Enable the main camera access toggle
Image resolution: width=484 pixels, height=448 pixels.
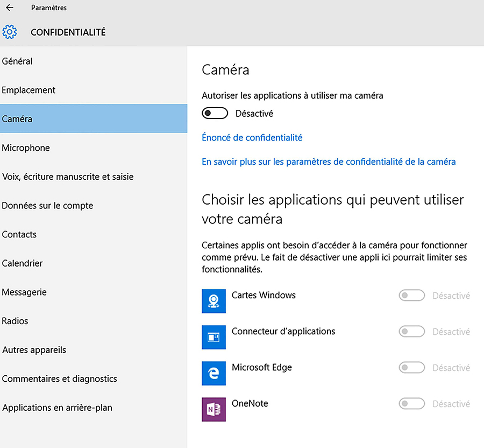point(215,114)
